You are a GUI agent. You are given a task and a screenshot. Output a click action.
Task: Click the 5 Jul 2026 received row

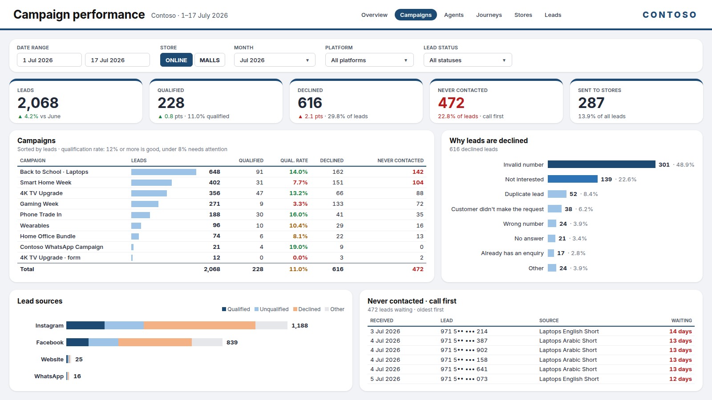point(531,379)
